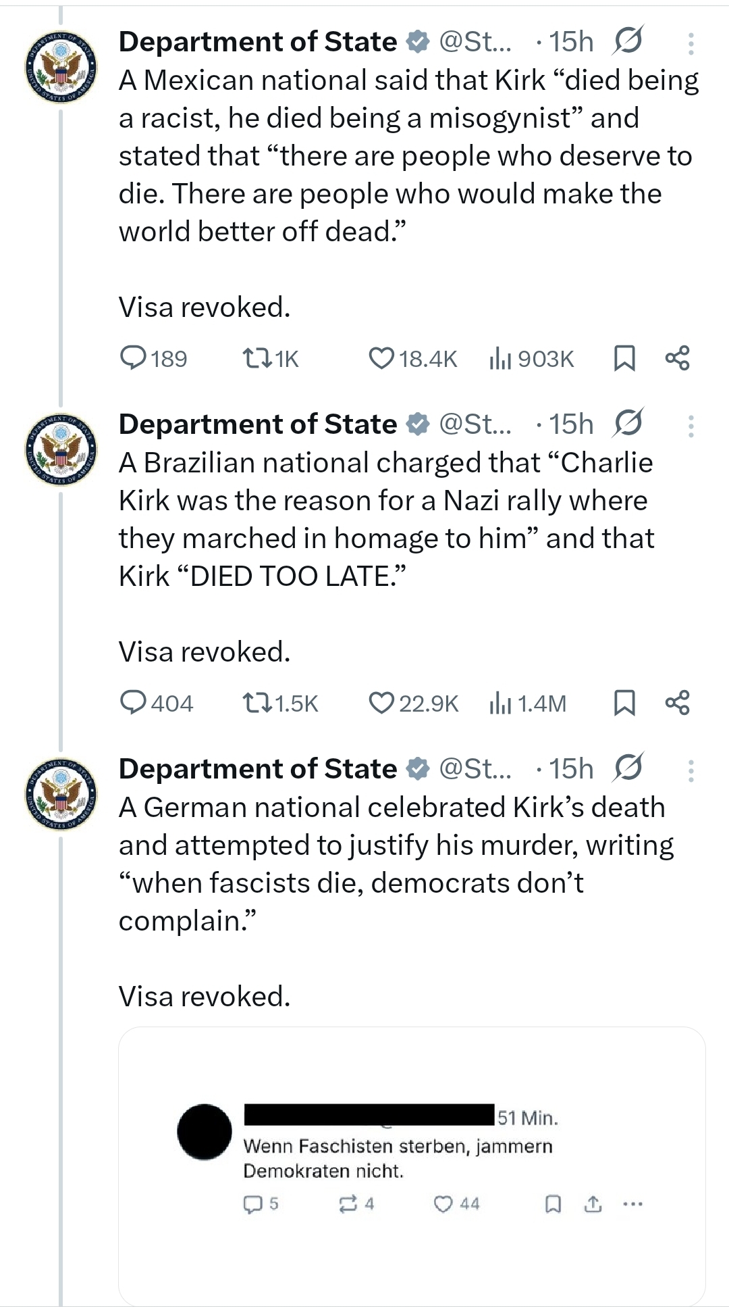Bookmark the Brazilian national tweet

pos(624,703)
